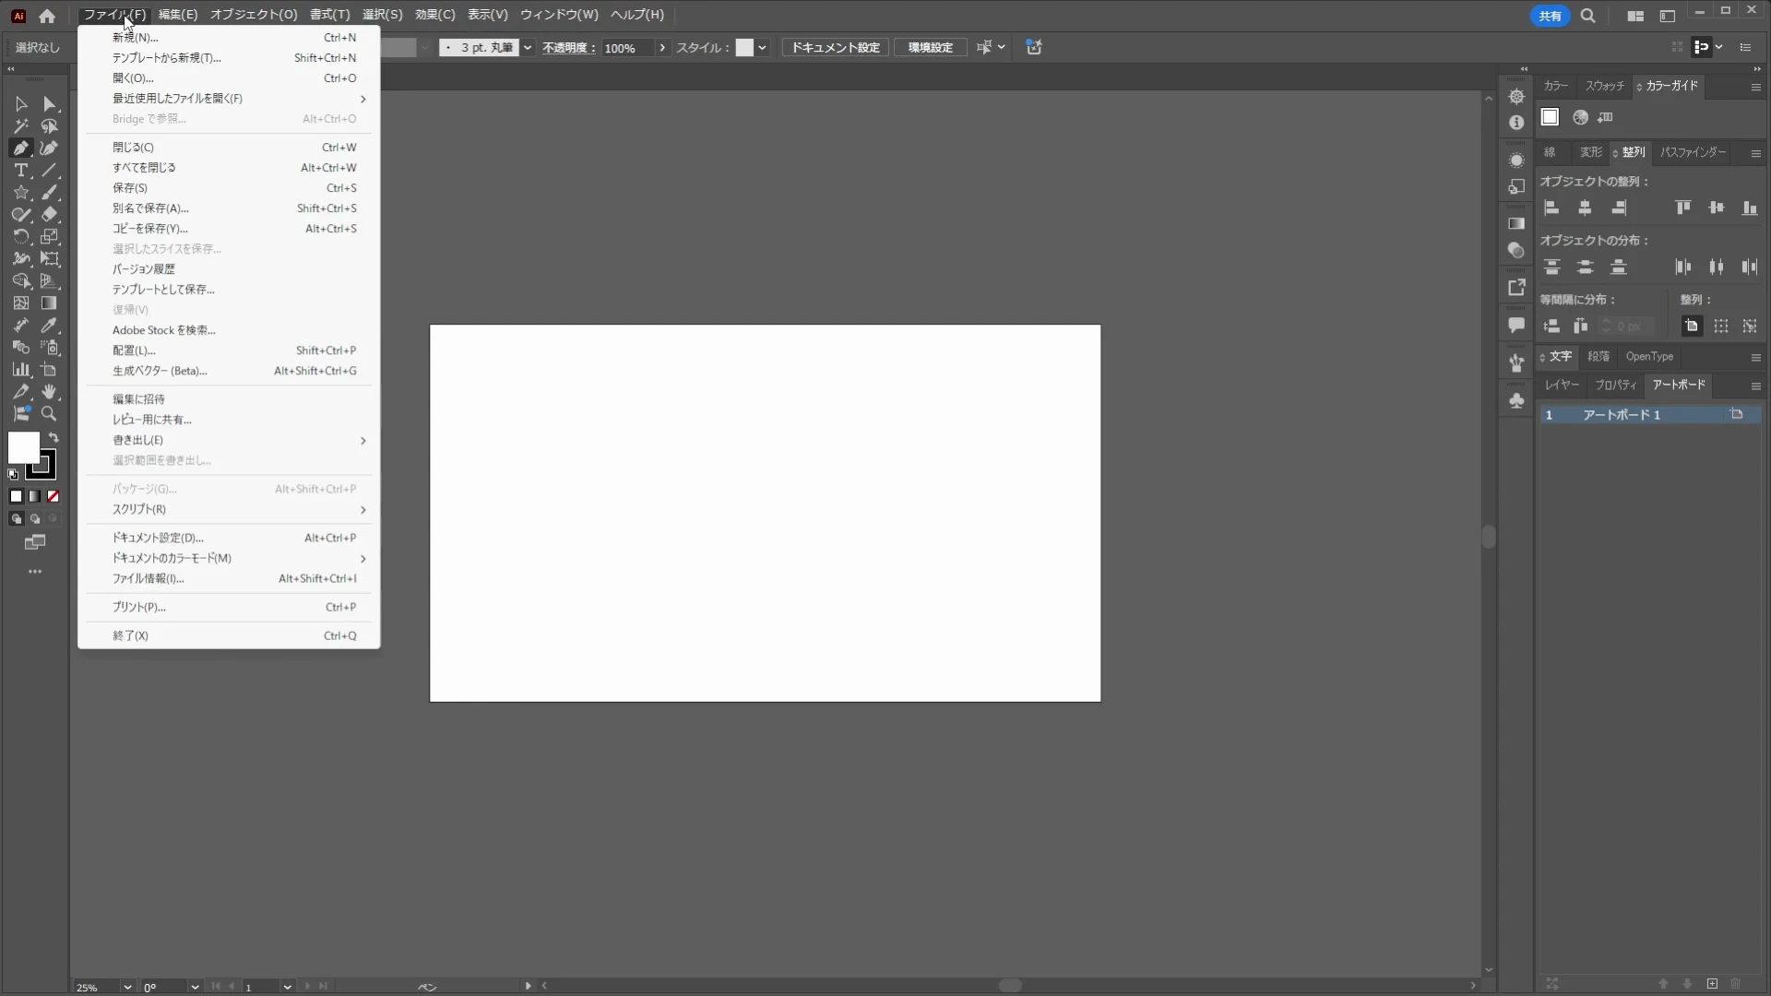This screenshot has height=996, width=1771.
Task: Switch to the スウォッチ tab
Action: click(x=1604, y=86)
